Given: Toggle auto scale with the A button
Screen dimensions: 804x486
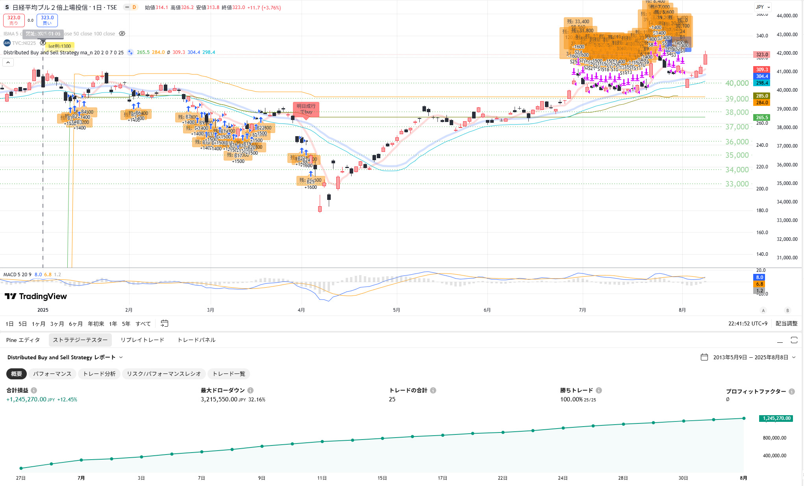Looking at the screenshot, I should pos(763,310).
